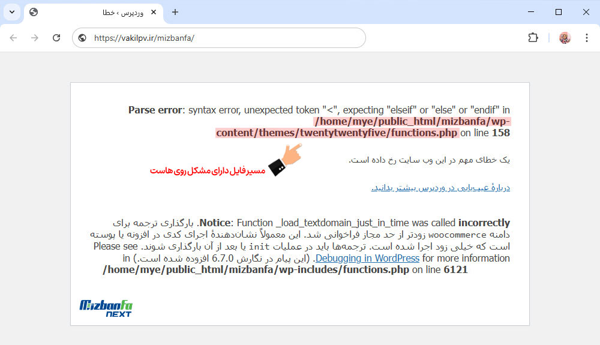Select the 'وردپرس › خطا' browser tab
The height and width of the screenshot is (345, 600).
pyautogui.click(x=94, y=13)
